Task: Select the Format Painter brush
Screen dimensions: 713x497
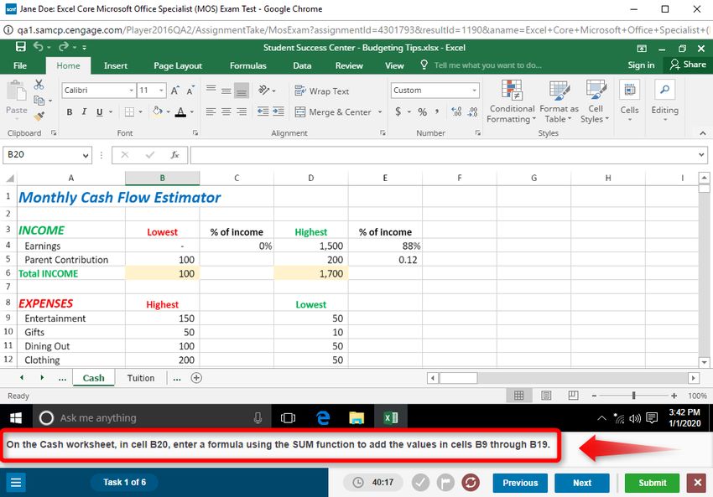Action: pyautogui.click(x=39, y=116)
